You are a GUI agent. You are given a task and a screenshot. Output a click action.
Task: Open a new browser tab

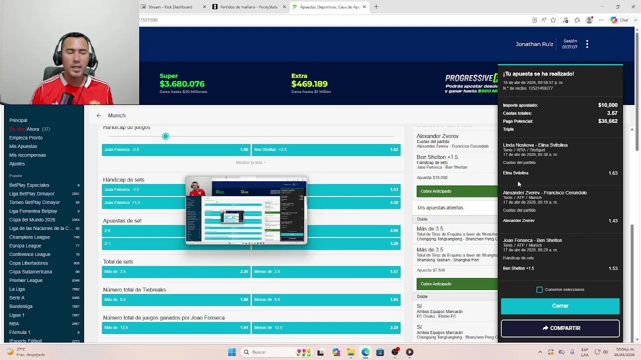[x=376, y=6]
